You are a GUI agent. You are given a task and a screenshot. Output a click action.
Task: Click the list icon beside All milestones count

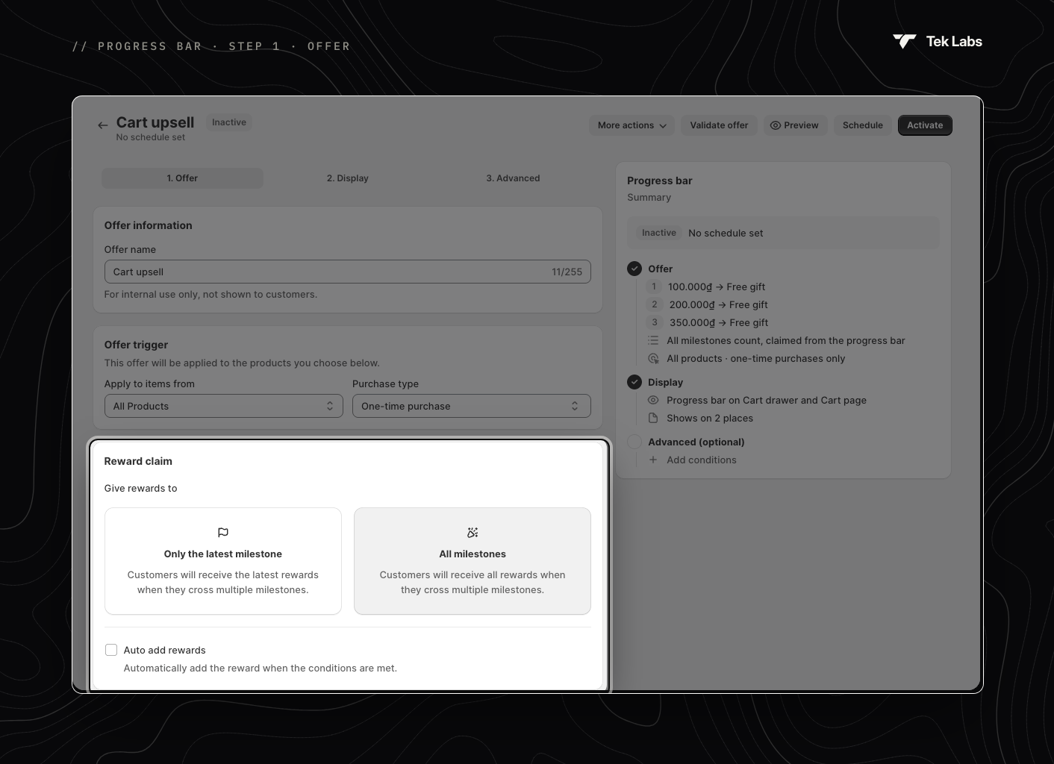click(653, 340)
